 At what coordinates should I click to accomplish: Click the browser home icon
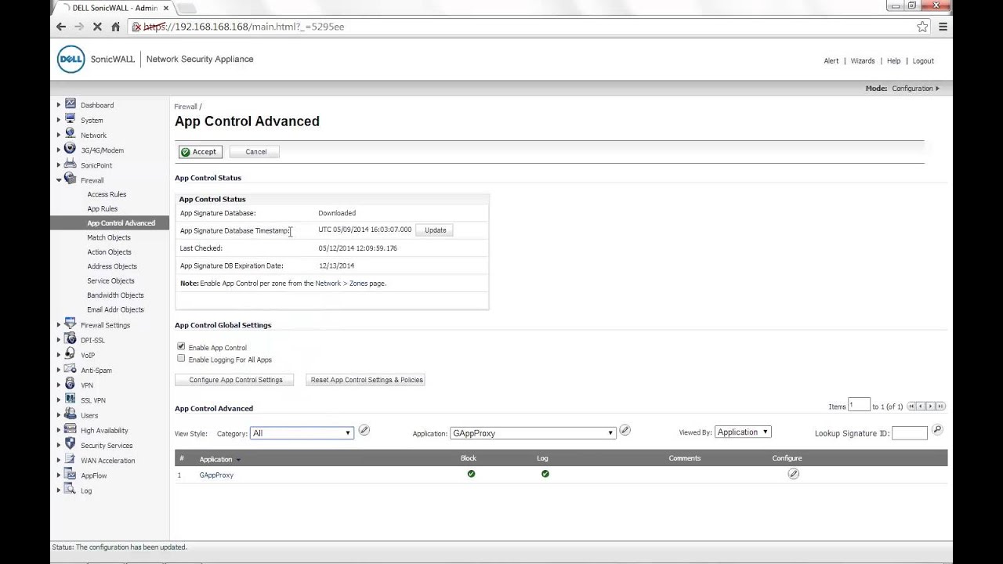(116, 27)
